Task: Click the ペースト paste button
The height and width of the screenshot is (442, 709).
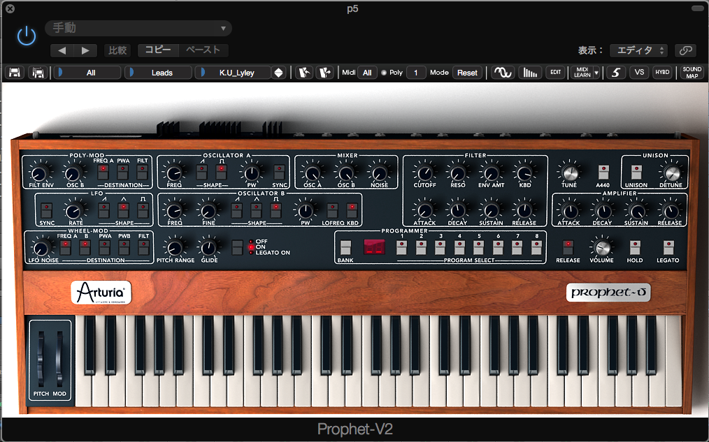Action: (203, 50)
